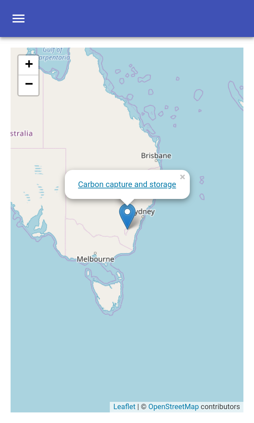Click the Brisbane city dot

click(x=156, y=161)
